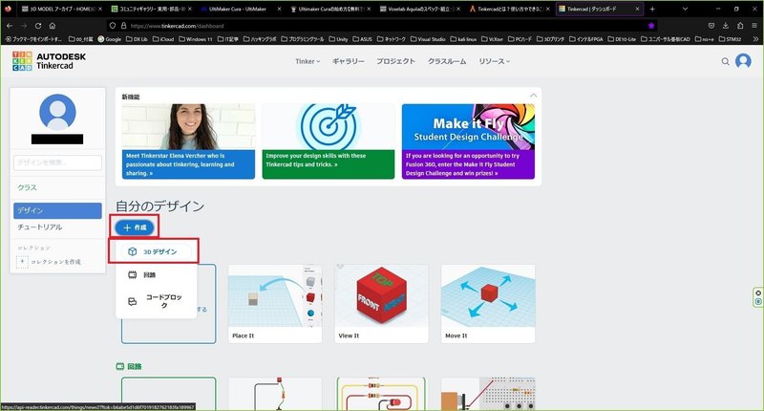Show more bookmarks with double chevron
This screenshot has height=411, width=764.
755,38
